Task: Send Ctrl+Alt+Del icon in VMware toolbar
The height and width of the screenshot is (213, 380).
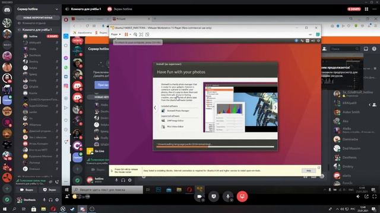Action: point(135,34)
